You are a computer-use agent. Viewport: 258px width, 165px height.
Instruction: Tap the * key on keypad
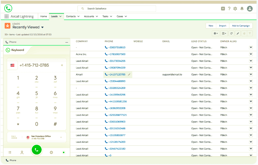(x=18, y=124)
